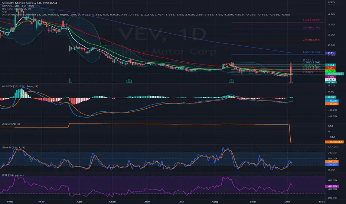The width and height of the screenshot is (346, 204).
Task: Select the Accum/Dist indicator legend
Action: pyautogui.click(x=11, y=124)
